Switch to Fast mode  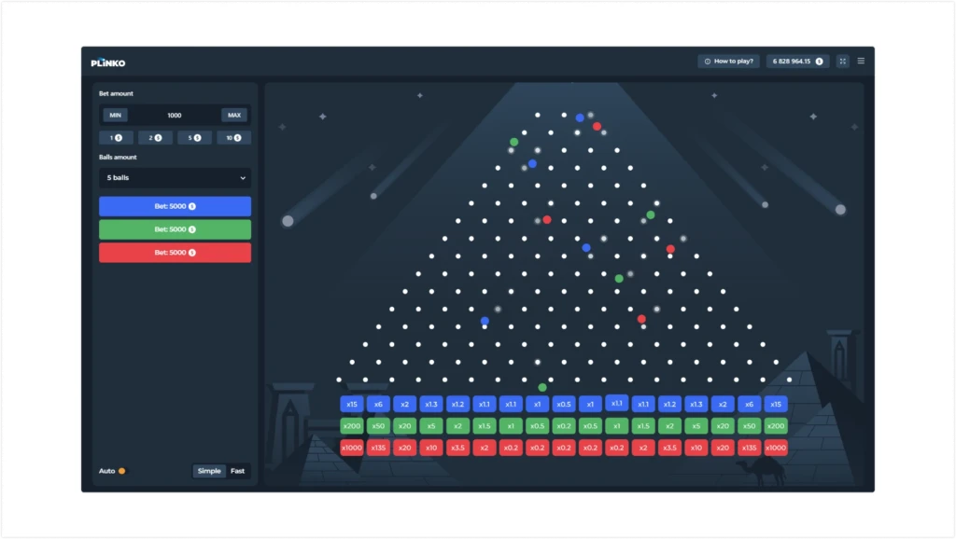(238, 471)
